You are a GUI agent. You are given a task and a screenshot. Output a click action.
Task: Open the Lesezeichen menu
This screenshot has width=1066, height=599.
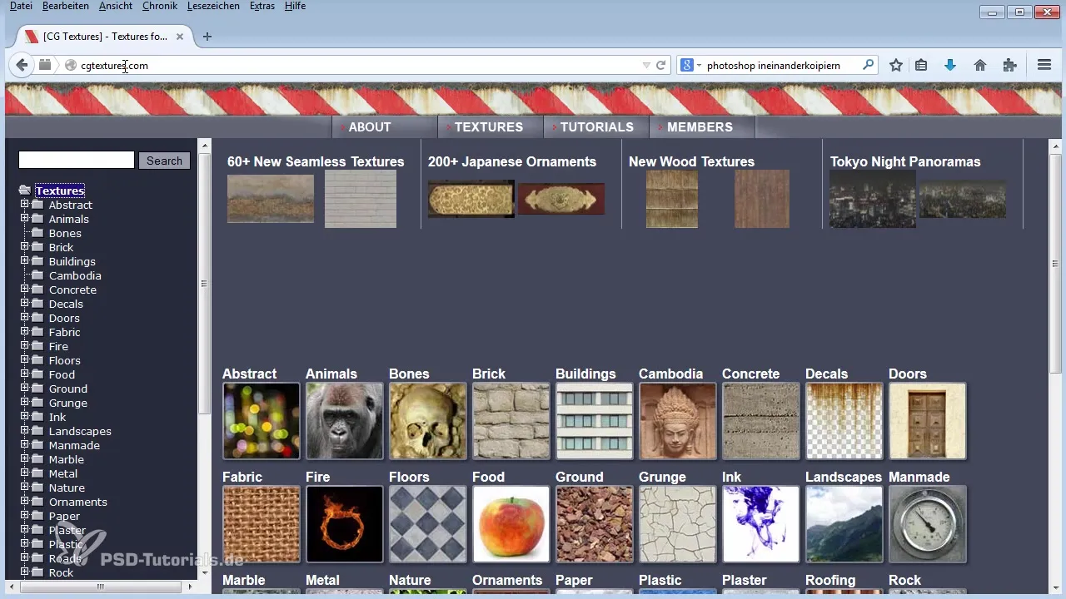pos(213,6)
